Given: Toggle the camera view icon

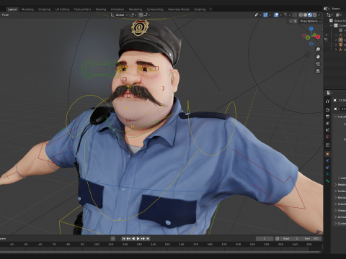Looking at the screenshot, I should pyautogui.click(x=318, y=64).
